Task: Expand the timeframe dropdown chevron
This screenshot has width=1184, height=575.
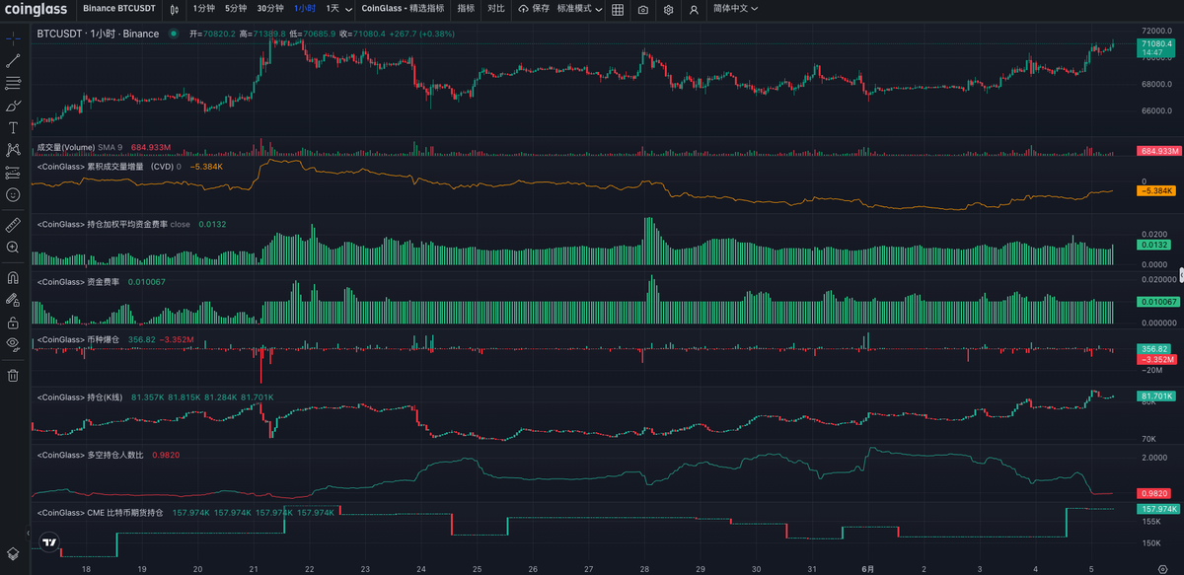Action: [x=349, y=9]
